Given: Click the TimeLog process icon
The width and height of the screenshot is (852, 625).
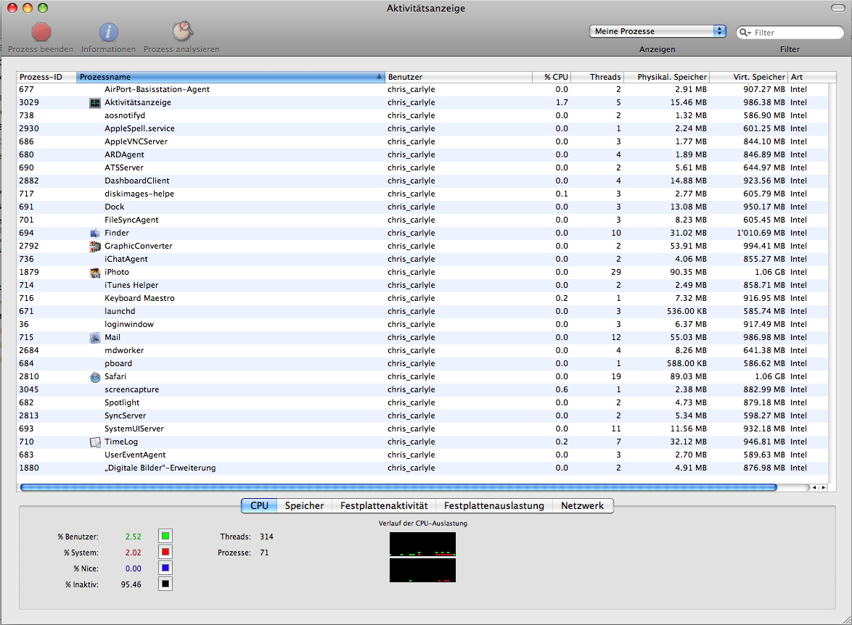Looking at the screenshot, I should [x=95, y=442].
